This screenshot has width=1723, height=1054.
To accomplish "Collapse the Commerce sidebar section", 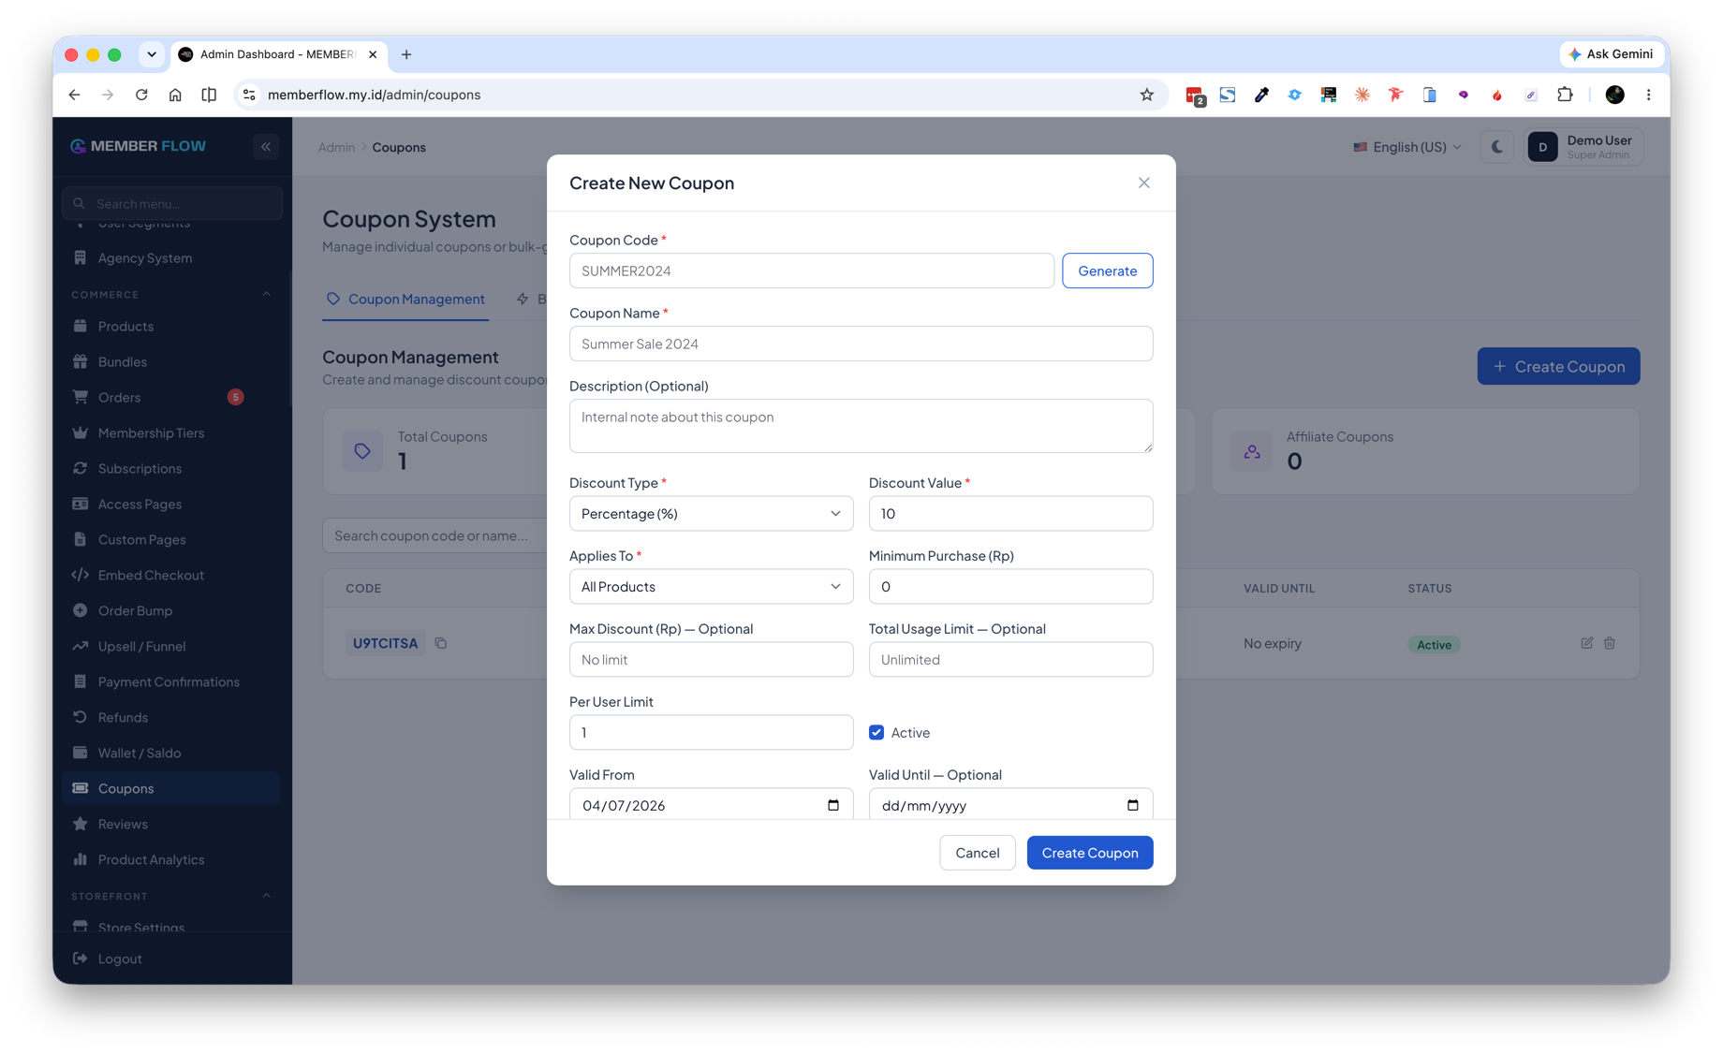I will (x=266, y=294).
